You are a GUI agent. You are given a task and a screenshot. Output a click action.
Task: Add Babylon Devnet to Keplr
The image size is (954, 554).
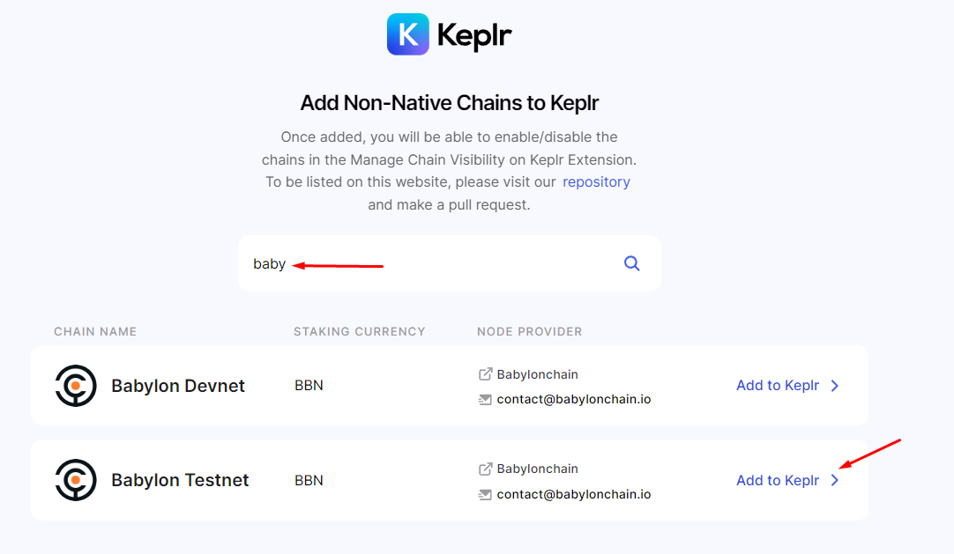coord(778,386)
